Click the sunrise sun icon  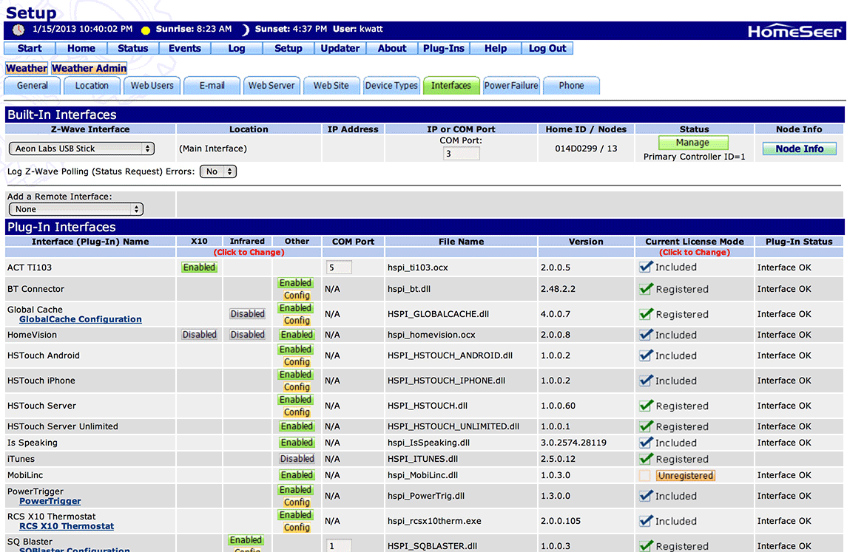tap(146, 30)
